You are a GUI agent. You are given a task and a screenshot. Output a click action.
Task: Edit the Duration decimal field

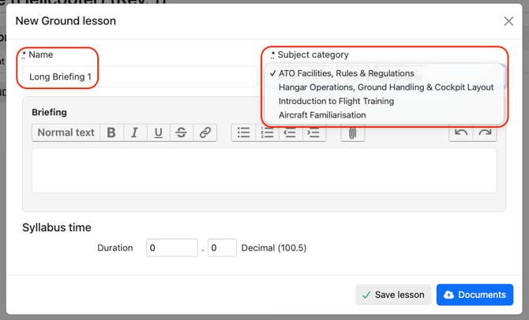[x=222, y=248]
